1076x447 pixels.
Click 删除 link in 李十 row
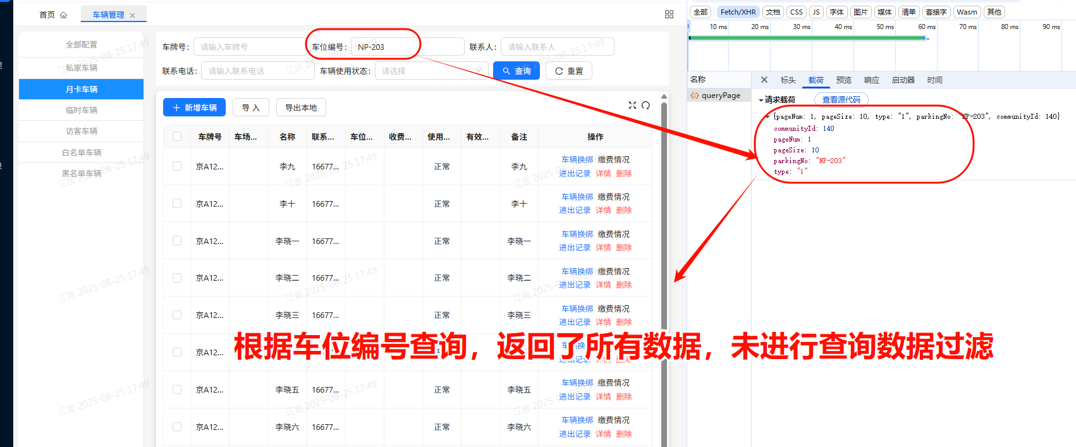coord(623,211)
